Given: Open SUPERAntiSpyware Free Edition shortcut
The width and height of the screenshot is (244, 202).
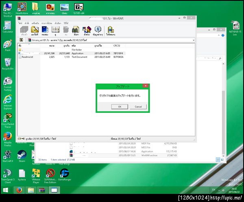Looking at the screenshot, I should coord(50,176).
